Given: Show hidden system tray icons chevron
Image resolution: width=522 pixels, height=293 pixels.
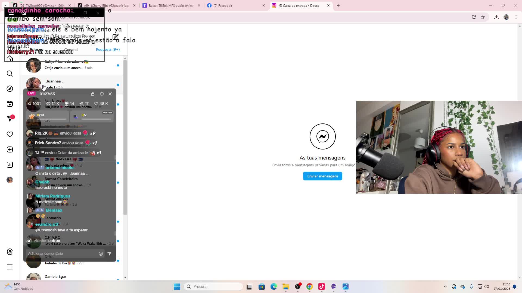Looking at the screenshot, I should pos(445,286).
